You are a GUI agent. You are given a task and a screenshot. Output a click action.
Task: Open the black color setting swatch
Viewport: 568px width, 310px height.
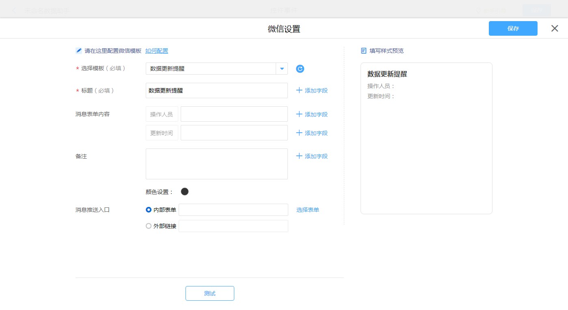[x=185, y=192]
